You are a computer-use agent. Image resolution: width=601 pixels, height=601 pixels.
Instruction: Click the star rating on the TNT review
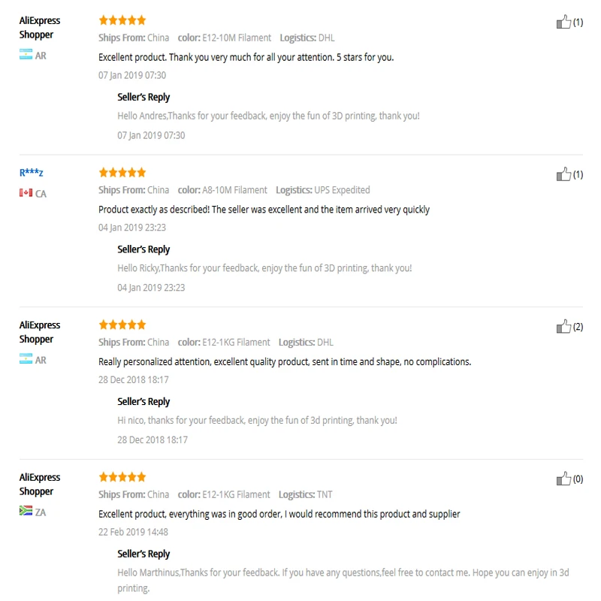122,477
